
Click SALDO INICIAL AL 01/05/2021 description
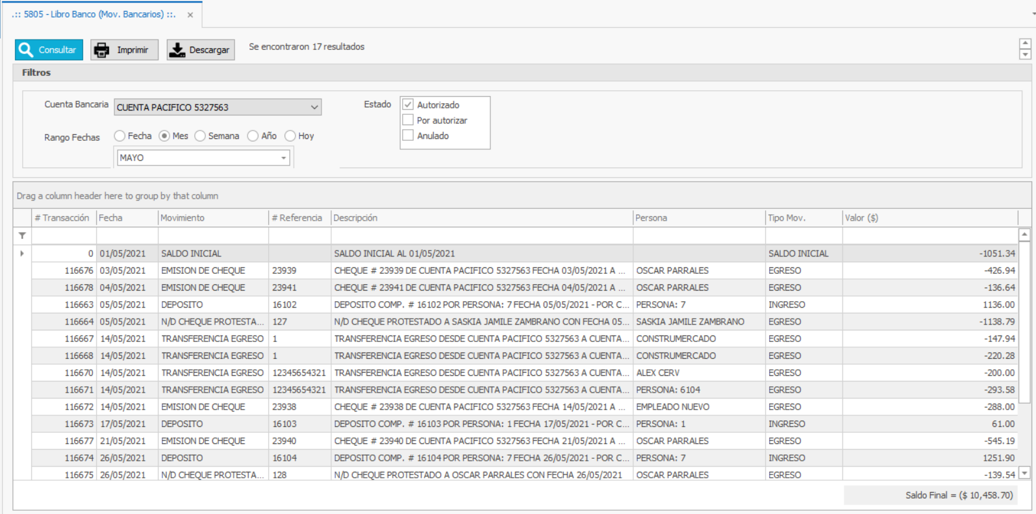coord(482,254)
